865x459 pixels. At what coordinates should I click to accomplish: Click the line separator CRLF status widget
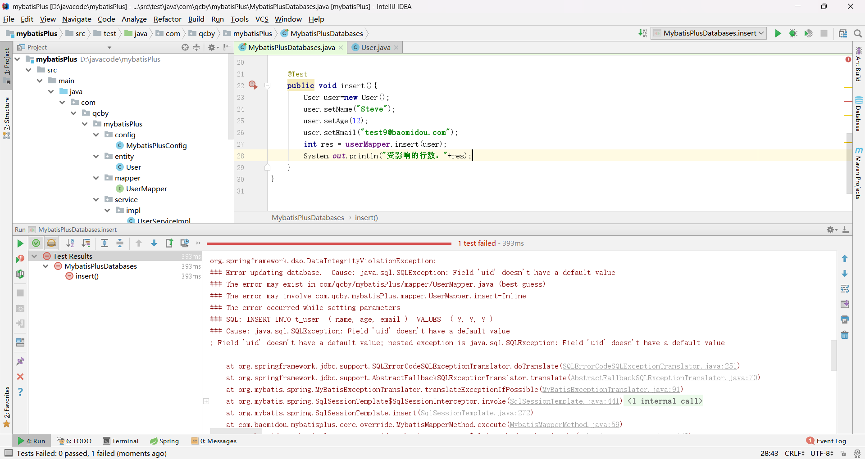click(794, 453)
